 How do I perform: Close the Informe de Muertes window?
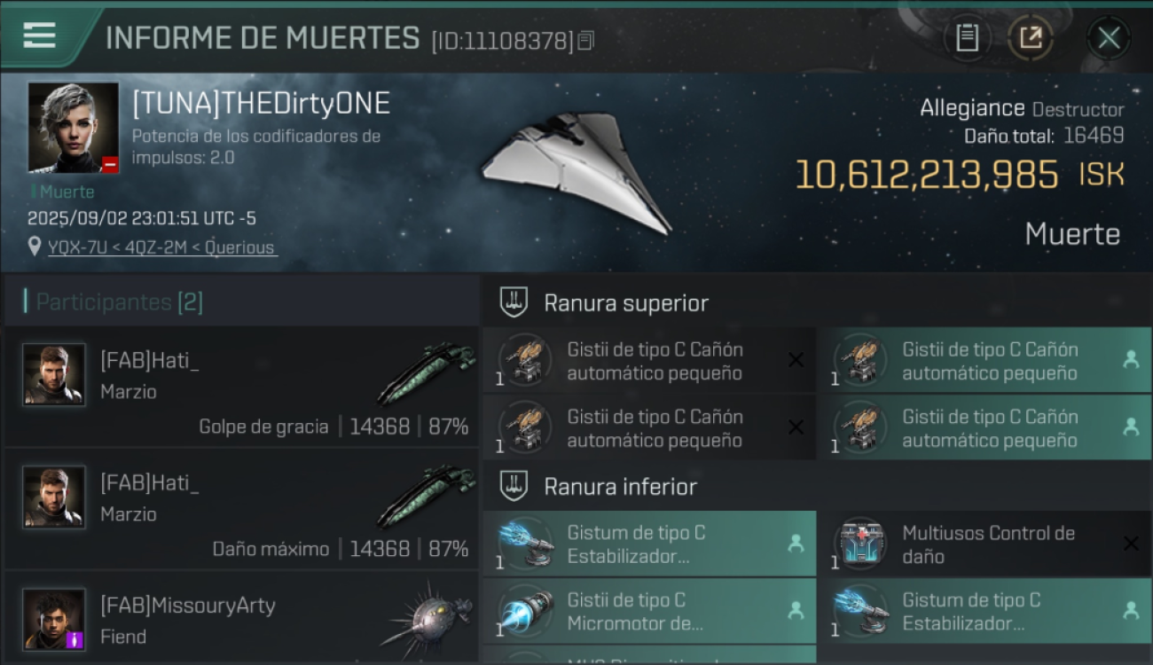pyautogui.click(x=1109, y=38)
